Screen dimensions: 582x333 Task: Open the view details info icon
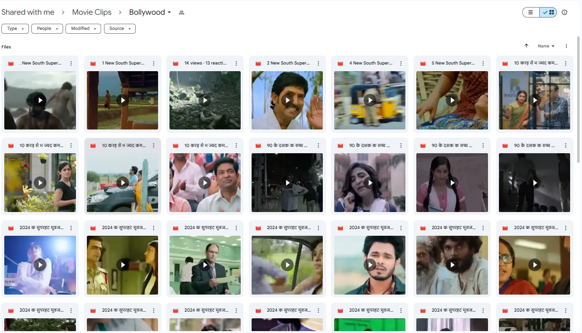(564, 13)
